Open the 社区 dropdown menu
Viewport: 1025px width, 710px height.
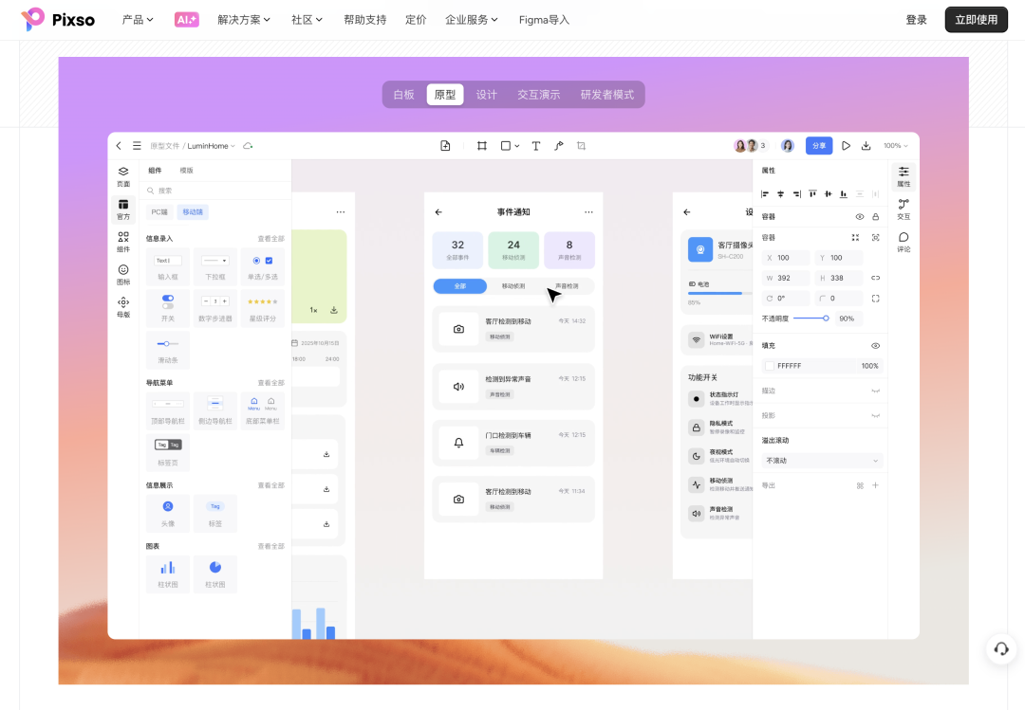click(307, 20)
